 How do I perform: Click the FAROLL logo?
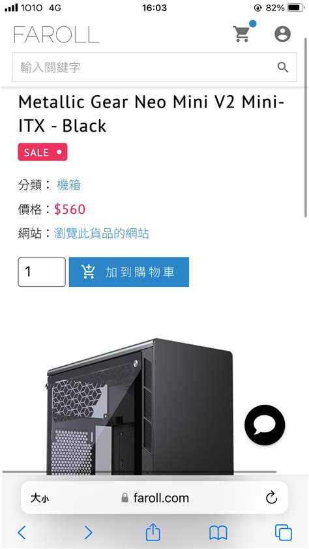(56, 35)
